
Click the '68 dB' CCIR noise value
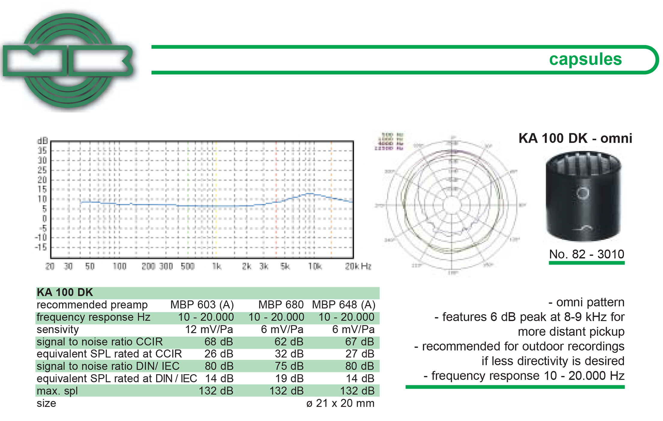tap(219, 342)
